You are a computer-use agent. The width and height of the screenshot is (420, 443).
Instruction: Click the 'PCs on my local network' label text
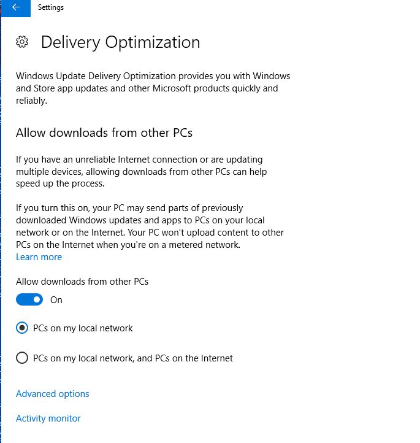(83, 328)
